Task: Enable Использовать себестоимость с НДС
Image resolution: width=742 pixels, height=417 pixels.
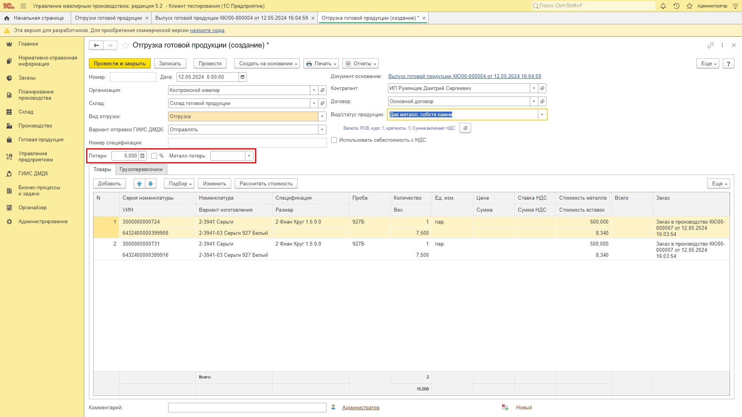Action: [x=334, y=140]
